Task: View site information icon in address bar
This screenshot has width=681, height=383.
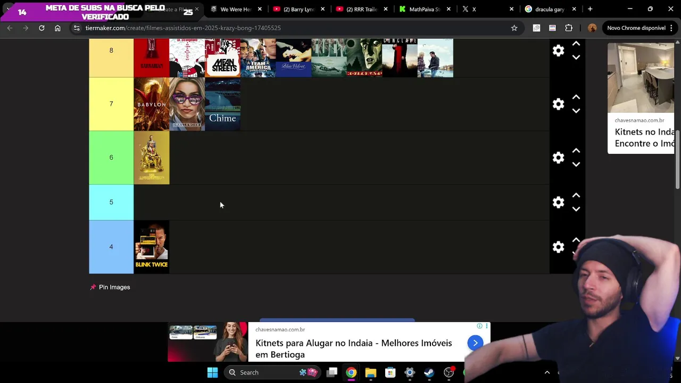Action: pos(77,28)
